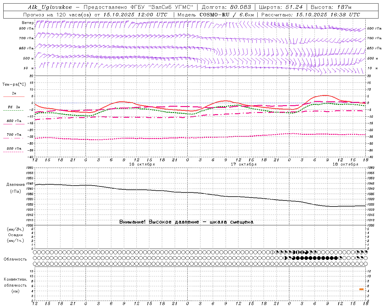Click the Осадки precipitation label
The height and width of the screenshot is (306, 383).
(x=16, y=235)
